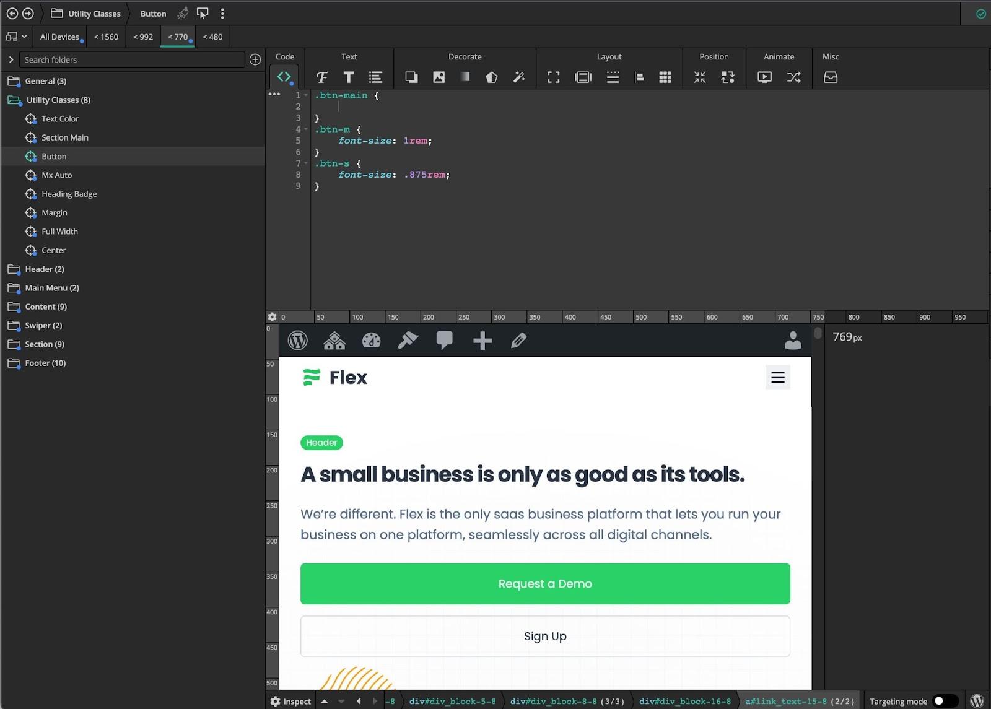The height and width of the screenshot is (709, 991).
Task: Toggle the Targeting mode switch
Action: [945, 701]
